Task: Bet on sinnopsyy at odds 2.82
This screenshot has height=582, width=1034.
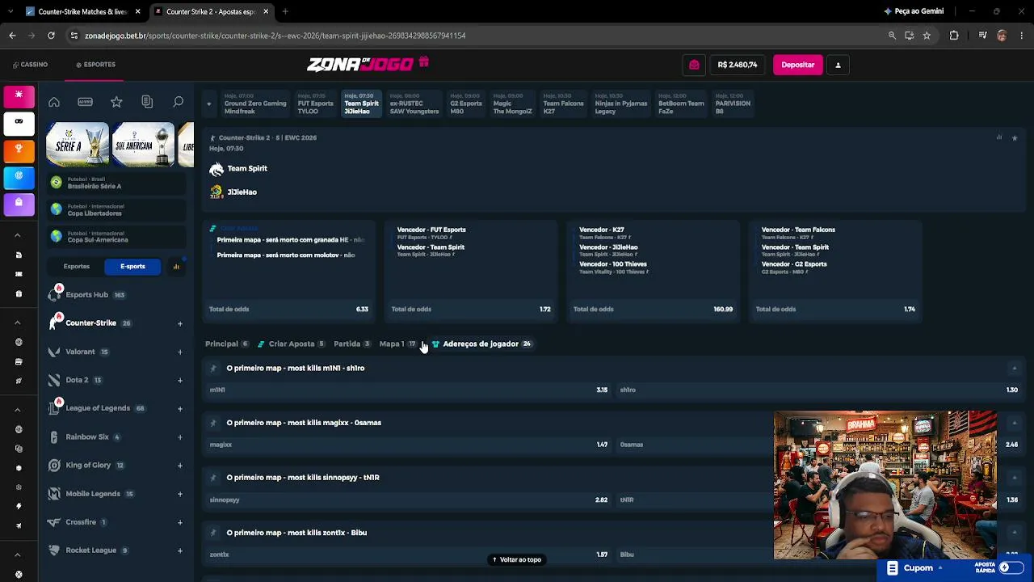Action: (409, 500)
